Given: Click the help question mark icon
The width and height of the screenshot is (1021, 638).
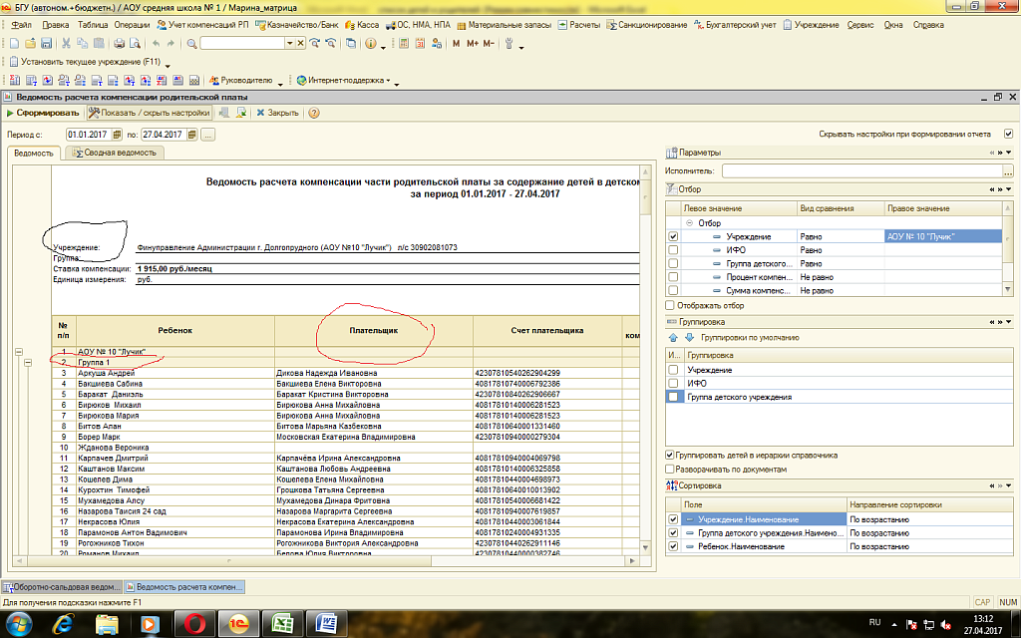Looking at the screenshot, I should point(313,113).
